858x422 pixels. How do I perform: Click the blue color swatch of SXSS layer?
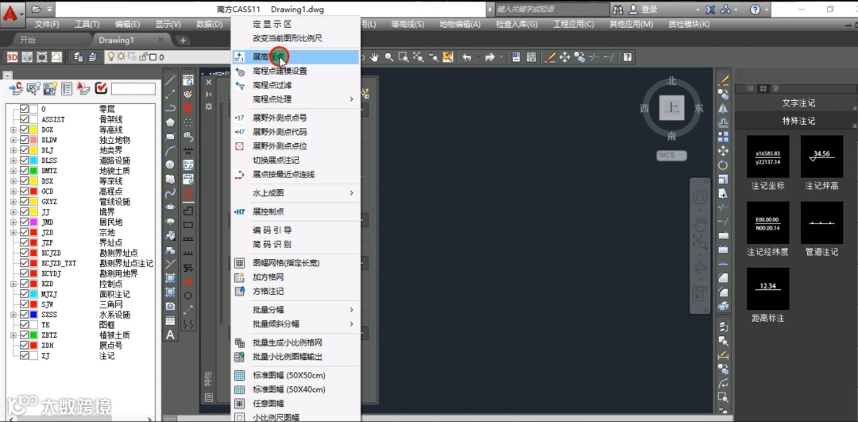[x=33, y=314]
